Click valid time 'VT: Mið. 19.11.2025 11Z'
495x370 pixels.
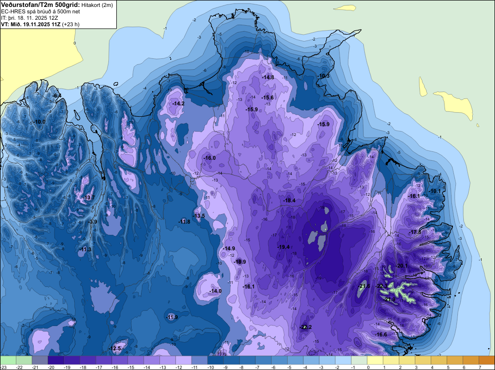click(31, 24)
